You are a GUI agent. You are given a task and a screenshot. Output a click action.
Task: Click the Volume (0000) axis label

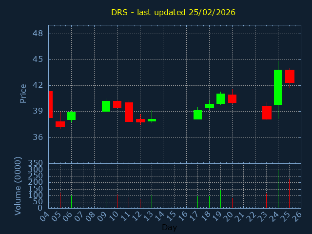point(18,186)
